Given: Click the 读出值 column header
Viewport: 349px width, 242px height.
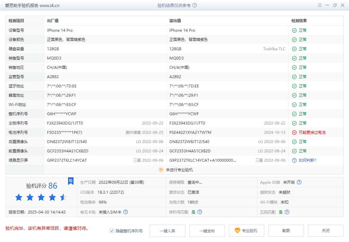Looking at the screenshot, I should pyautogui.click(x=175, y=21).
